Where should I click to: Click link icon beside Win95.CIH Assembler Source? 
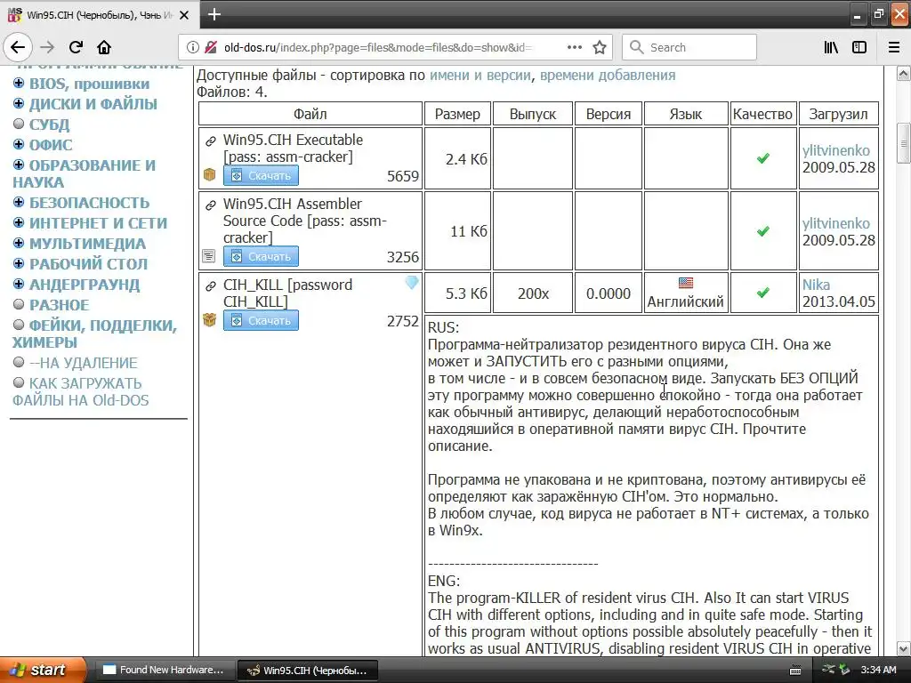[210, 205]
